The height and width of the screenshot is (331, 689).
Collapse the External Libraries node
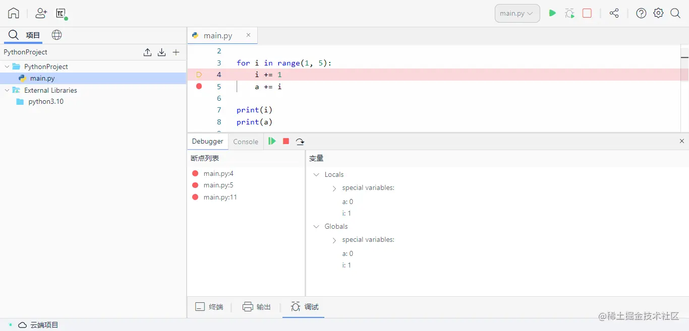(7, 90)
